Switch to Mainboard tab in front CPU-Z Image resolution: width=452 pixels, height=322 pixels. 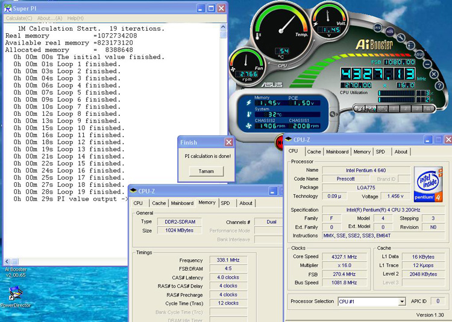[337, 152]
